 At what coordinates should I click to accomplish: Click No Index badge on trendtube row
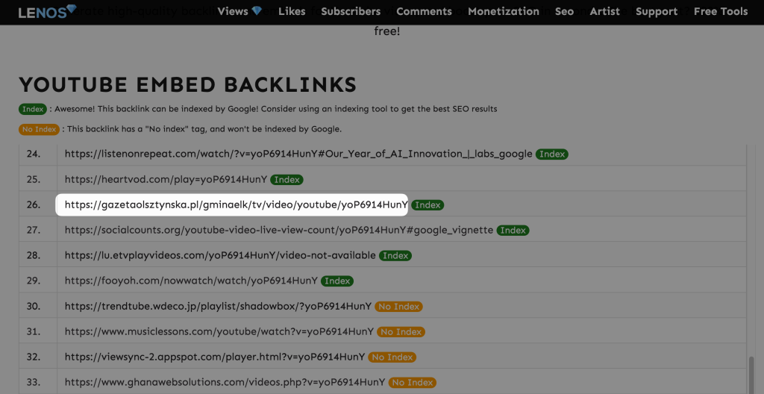click(x=398, y=306)
